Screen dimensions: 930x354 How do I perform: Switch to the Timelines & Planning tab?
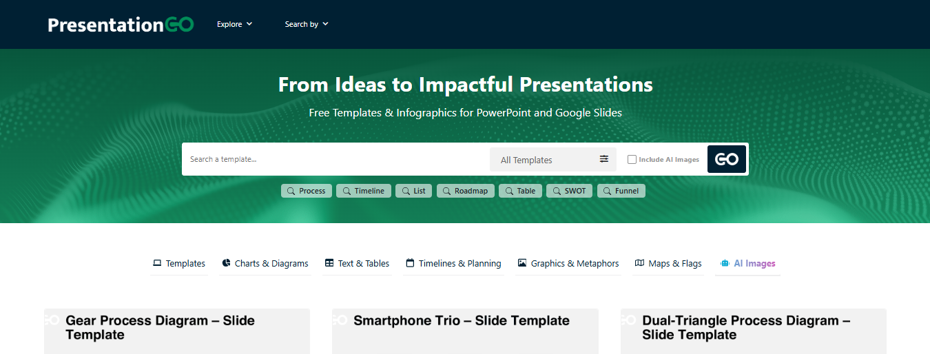pos(454,263)
